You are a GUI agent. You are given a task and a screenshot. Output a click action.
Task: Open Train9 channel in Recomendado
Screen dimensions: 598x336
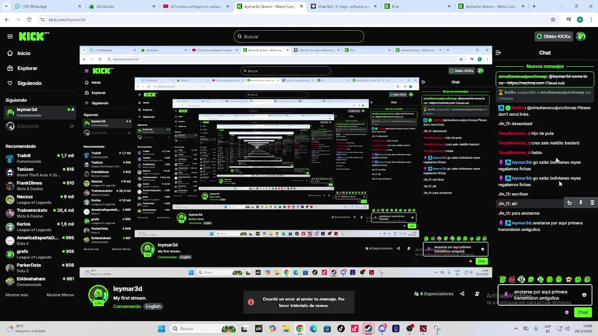[x=40, y=158]
